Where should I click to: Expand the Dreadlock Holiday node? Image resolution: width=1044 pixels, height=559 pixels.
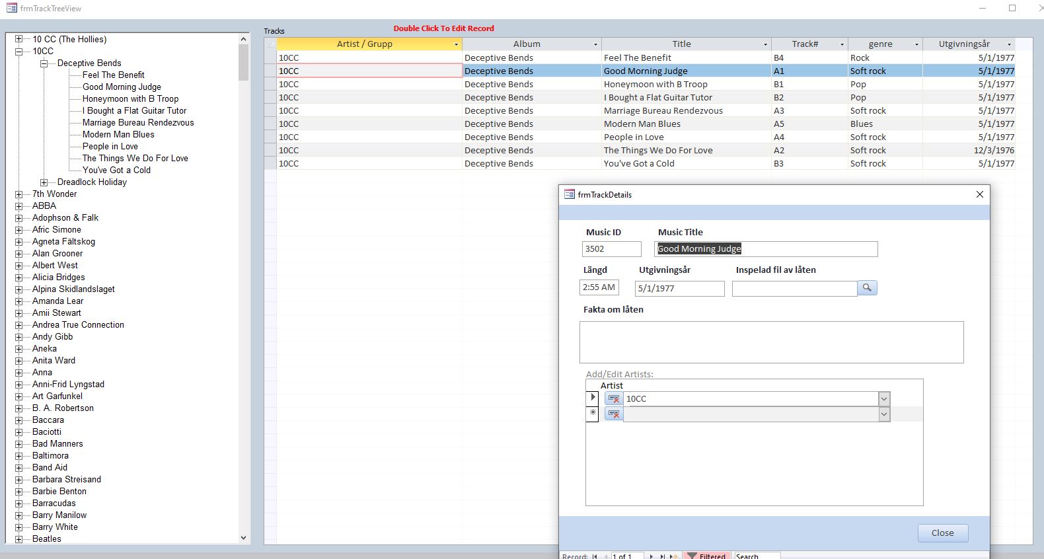pyautogui.click(x=44, y=182)
